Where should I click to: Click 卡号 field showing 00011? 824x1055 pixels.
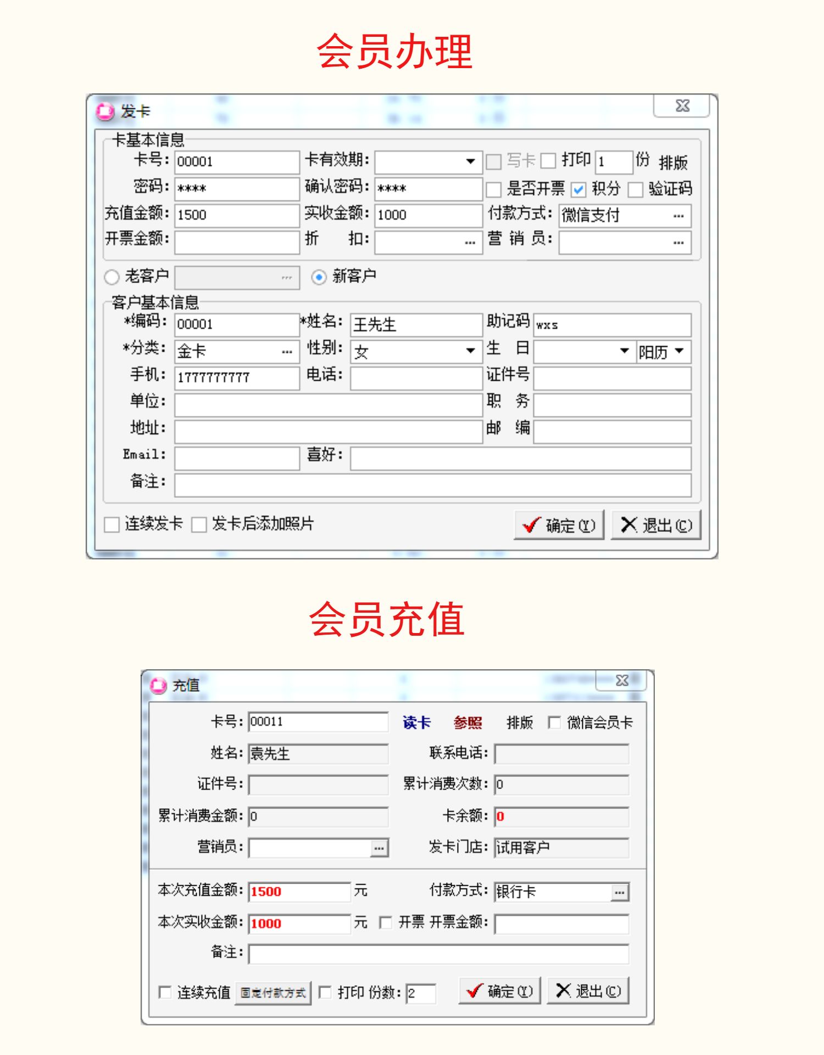tap(318, 721)
